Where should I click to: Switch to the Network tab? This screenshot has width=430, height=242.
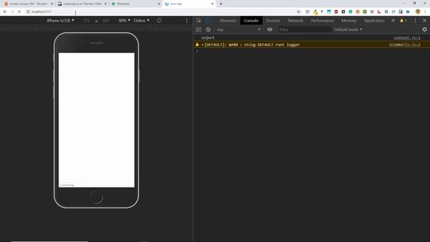(296, 21)
